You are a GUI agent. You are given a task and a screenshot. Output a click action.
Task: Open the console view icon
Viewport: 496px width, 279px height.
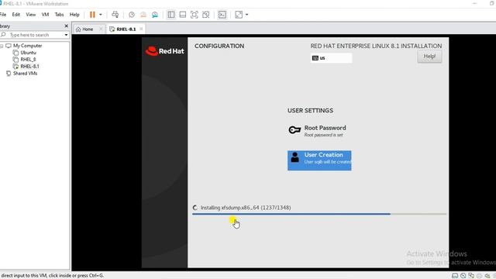pyautogui.click(x=222, y=15)
